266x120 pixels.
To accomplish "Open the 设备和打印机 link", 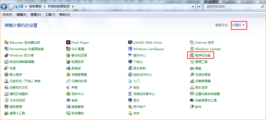I will pyautogui.click(x=19, y=88).
